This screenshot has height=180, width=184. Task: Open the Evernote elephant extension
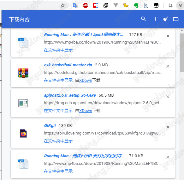(136, 5)
